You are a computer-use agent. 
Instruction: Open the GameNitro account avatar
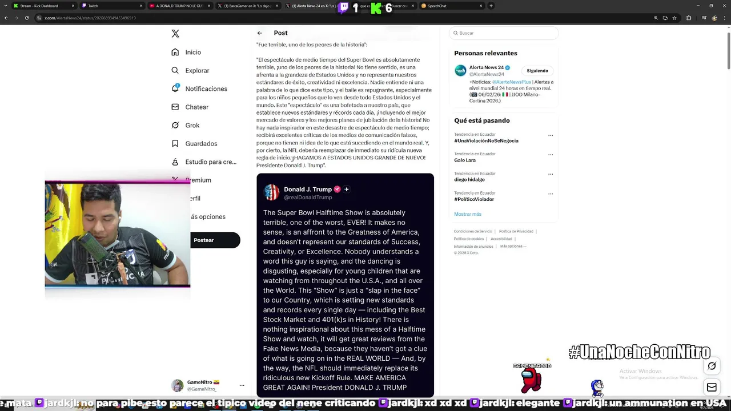178,385
